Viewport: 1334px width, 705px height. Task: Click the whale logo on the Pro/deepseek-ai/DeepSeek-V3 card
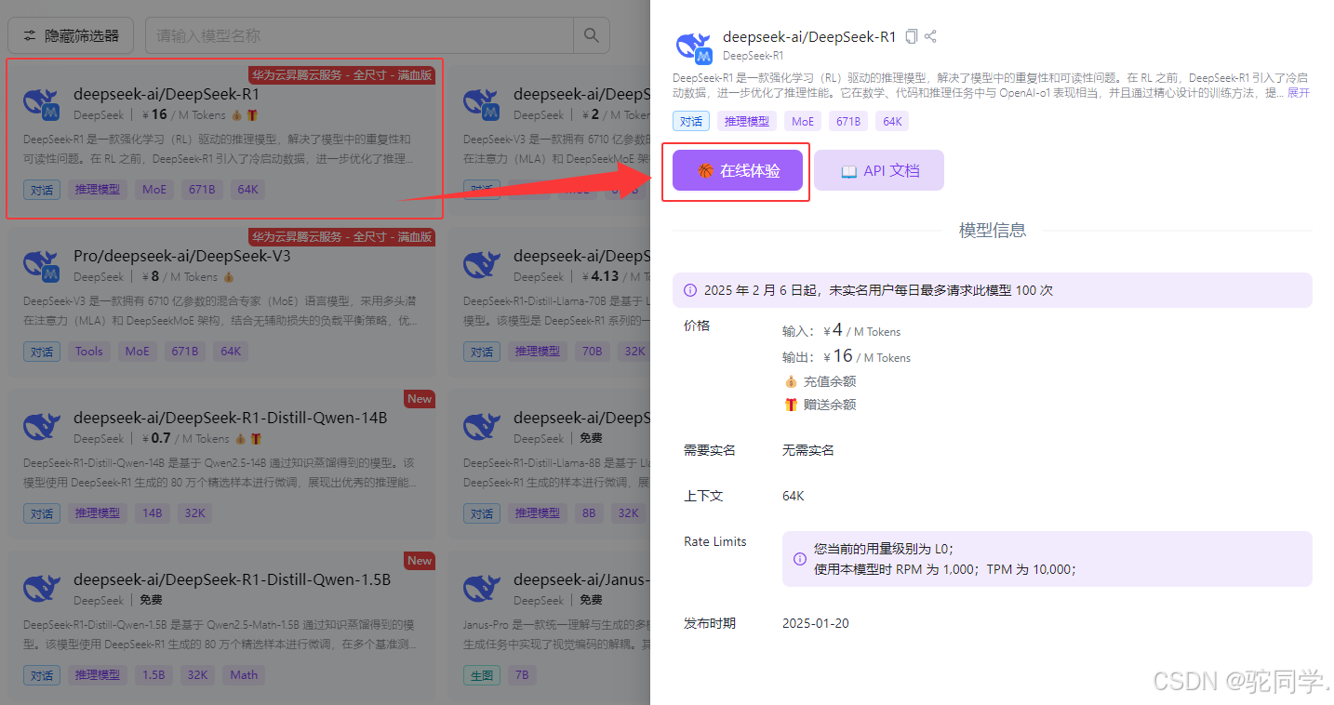click(x=42, y=266)
